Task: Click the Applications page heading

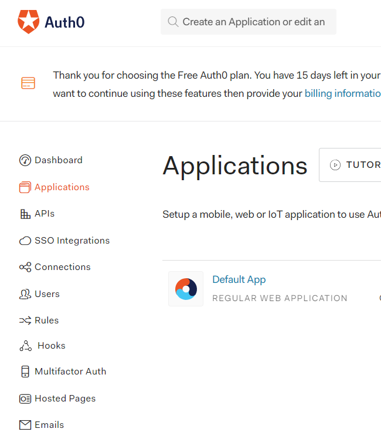Action: [x=235, y=166]
